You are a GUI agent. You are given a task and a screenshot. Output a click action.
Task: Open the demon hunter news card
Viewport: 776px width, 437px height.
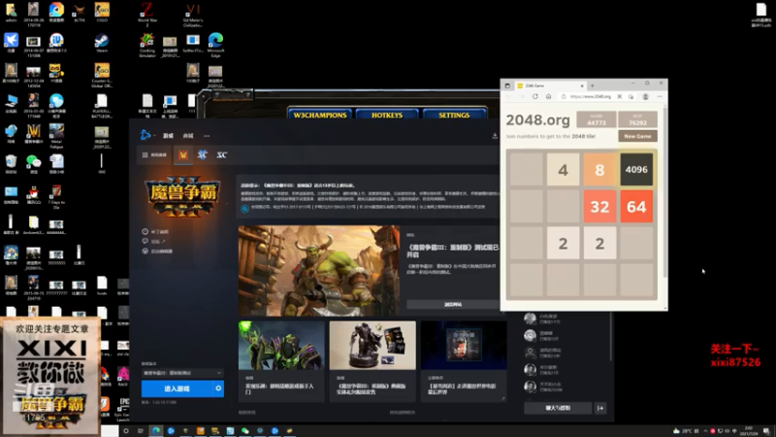point(281,359)
